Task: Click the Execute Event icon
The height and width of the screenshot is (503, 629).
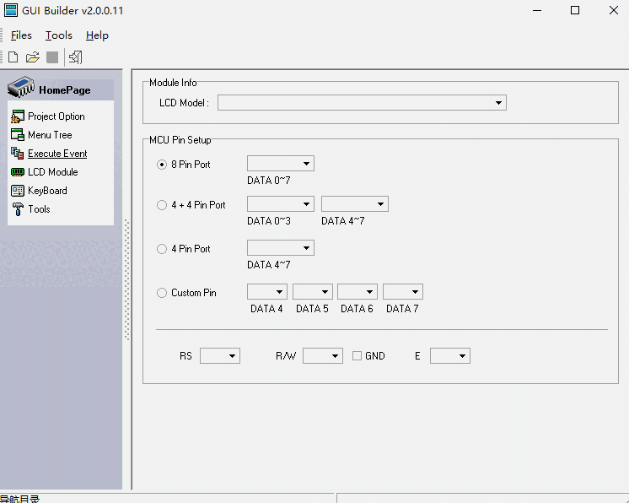Action: coord(17,154)
